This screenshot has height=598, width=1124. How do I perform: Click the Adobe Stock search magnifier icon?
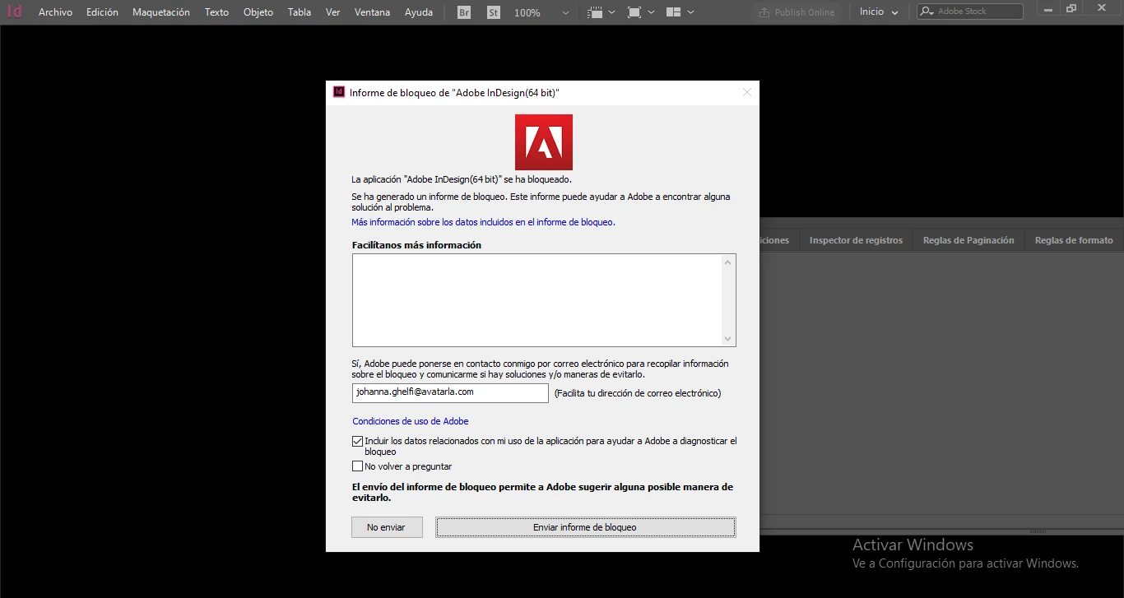pyautogui.click(x=927, y=12)
